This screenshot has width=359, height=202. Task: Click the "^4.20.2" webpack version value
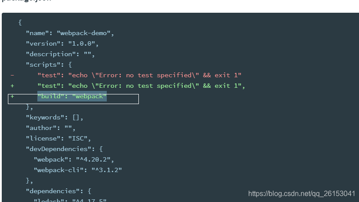(x=93, y=159)
